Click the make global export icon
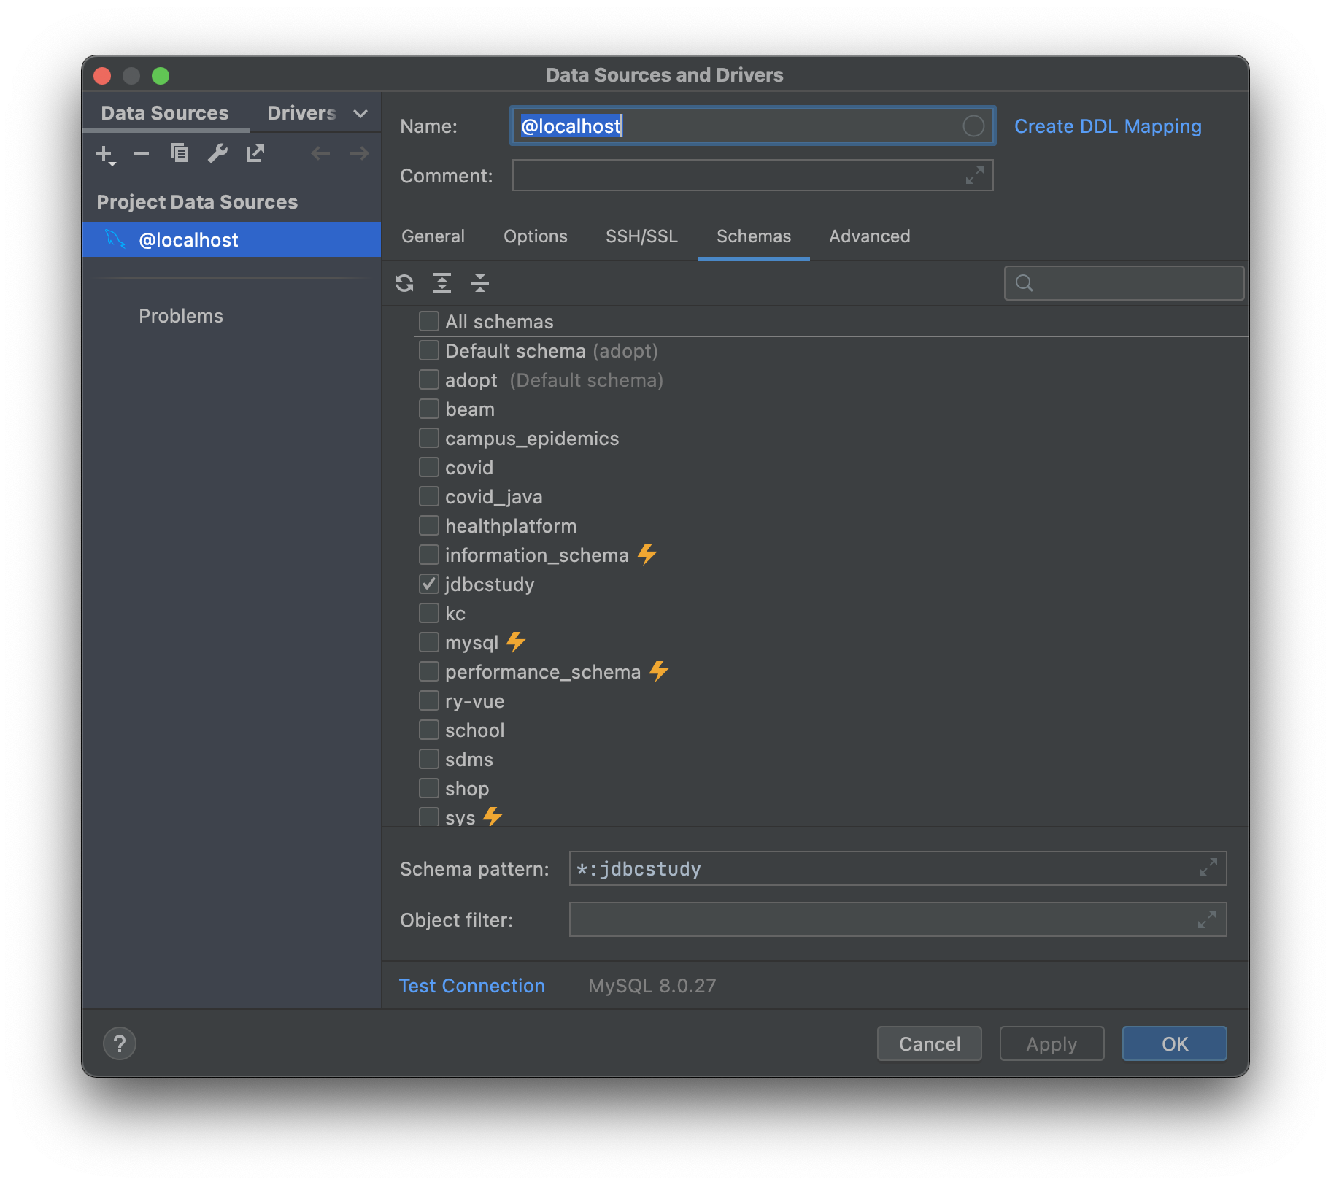1331x1185 pixels. point(255,153)
